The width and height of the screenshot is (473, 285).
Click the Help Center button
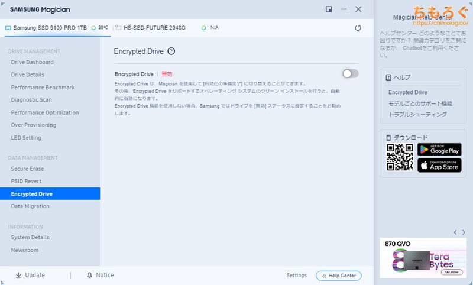[338, 276]
